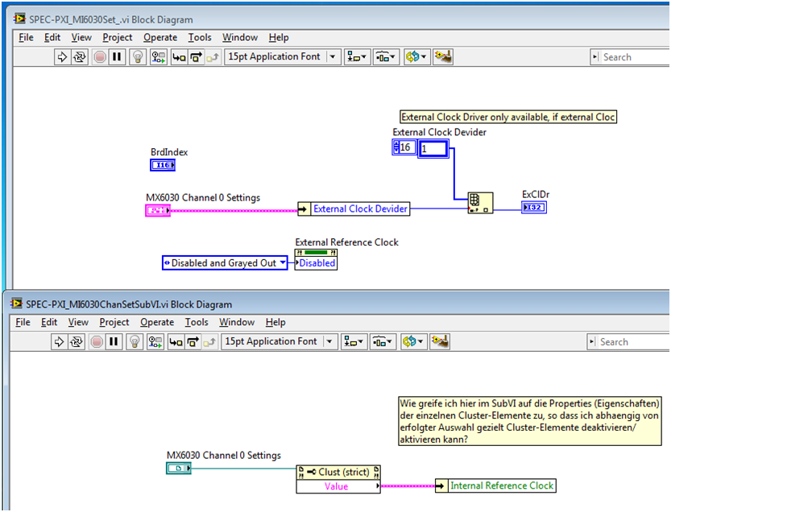This screenshot has width=812, height=512.
Task: Open Tools menu in MI6030Set_.vi window
Action: pyautogui.click(x=200, y=37)
